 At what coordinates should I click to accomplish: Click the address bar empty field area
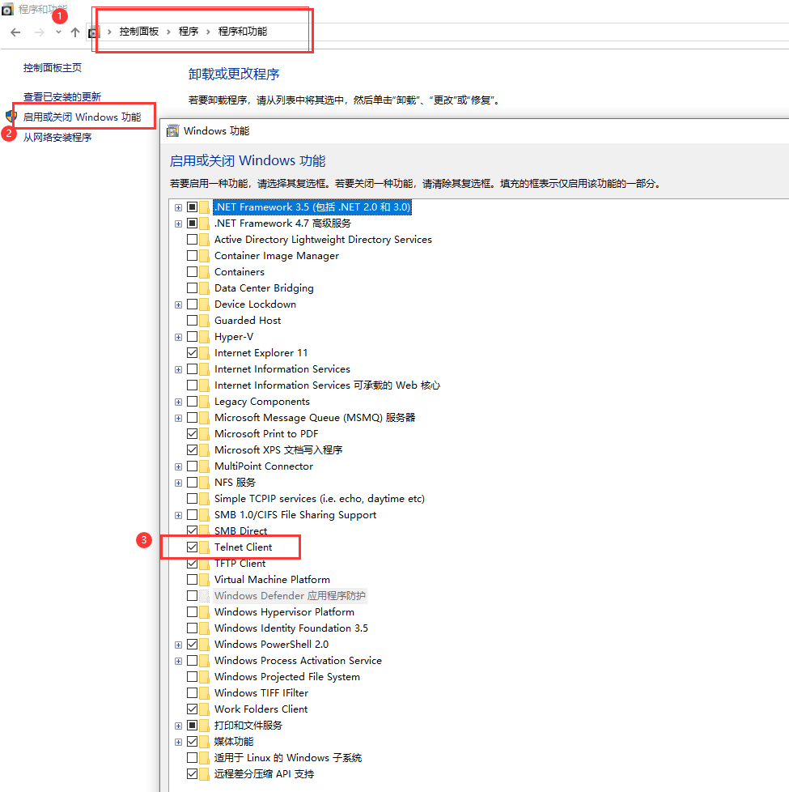pos(530,32)
